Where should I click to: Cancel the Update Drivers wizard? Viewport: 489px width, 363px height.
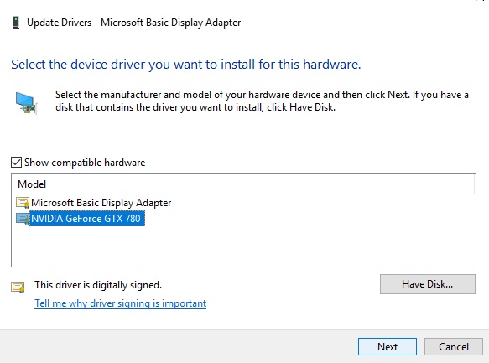click(454, 347)
